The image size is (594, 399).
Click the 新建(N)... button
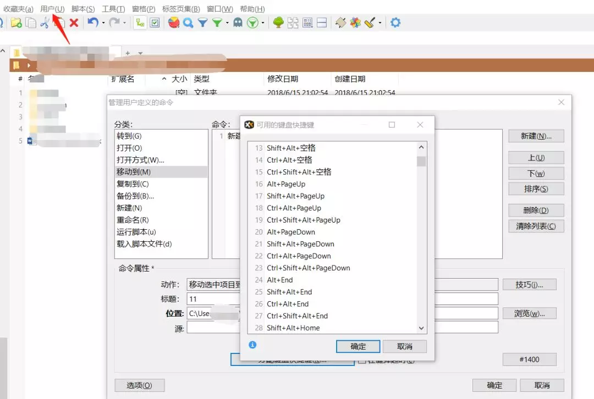[536, 136]
